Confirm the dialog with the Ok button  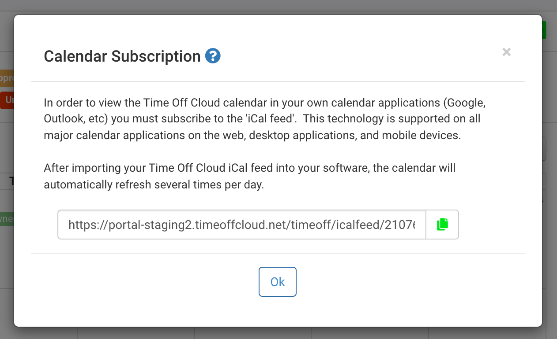click(278, 282)
